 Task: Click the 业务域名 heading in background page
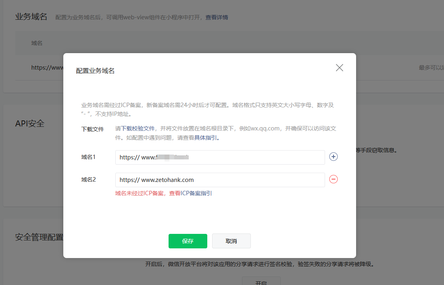pyautogui.click(x=31, y=17)
